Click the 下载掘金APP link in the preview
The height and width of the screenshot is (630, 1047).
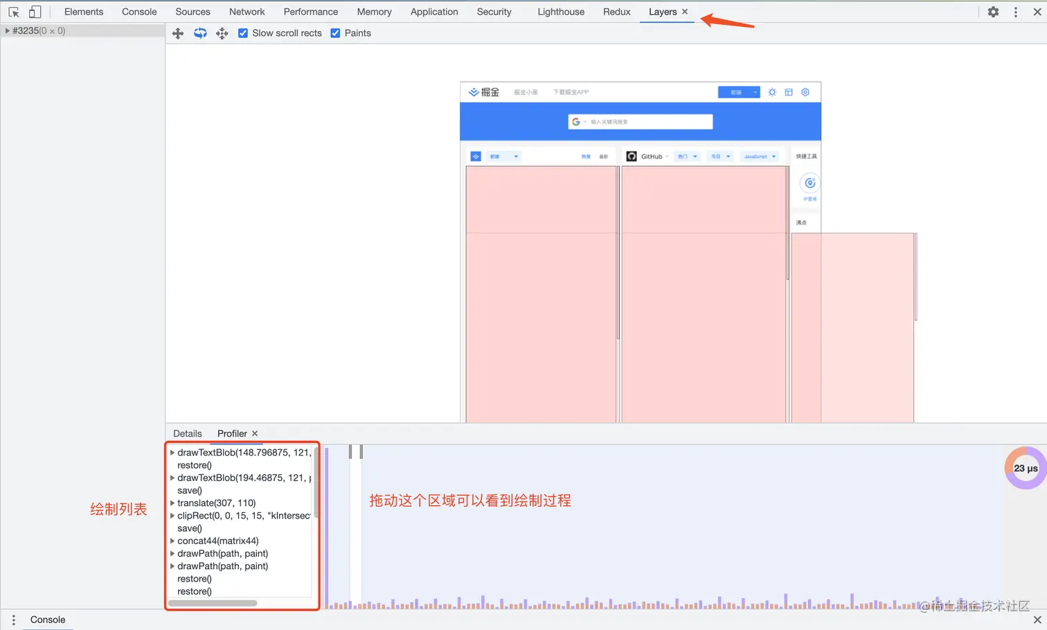pyautogui.click(x=571, y=92)
